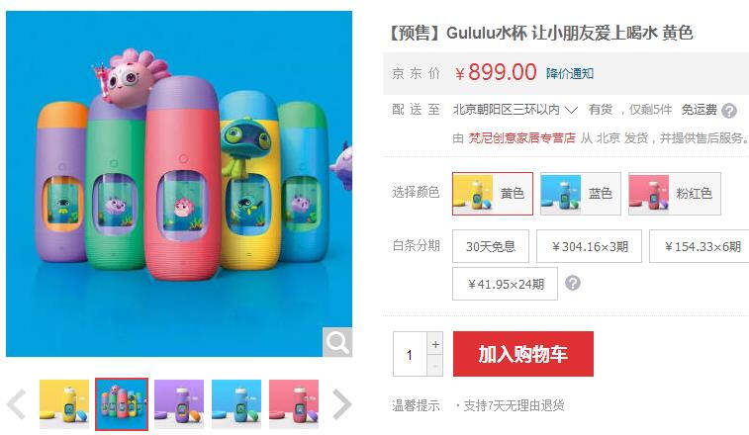The width and height of the screenshot is (749, 435).
Task: Click the question mark icon beside installment options
Action: tap(572, 283)
